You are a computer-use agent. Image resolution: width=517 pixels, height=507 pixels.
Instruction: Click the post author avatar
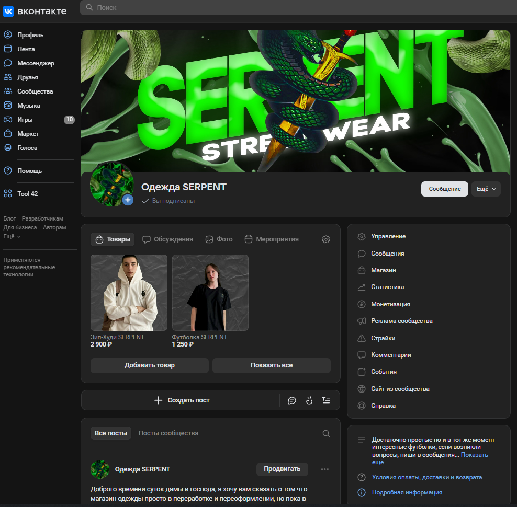(x=100, y=469)
